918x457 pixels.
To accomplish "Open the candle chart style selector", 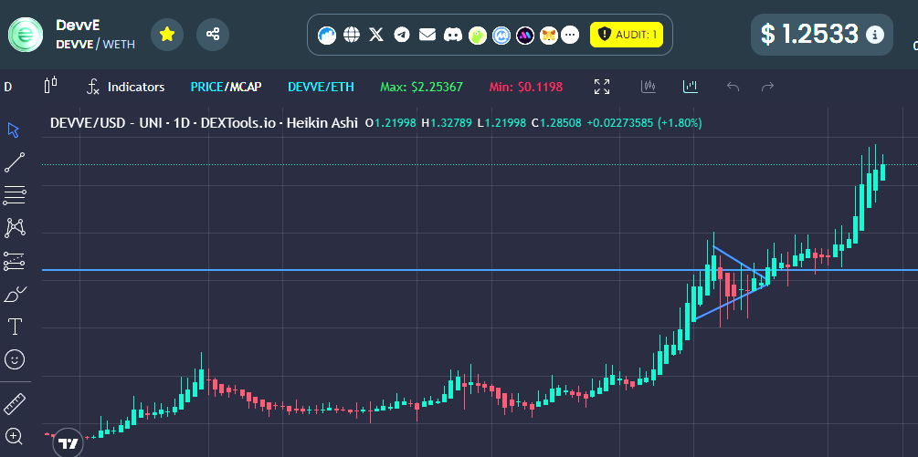I will pos(51,86).
